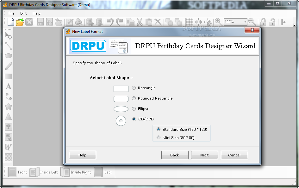
Task: Click the bring to front icon
Action: tap(169, 22)
